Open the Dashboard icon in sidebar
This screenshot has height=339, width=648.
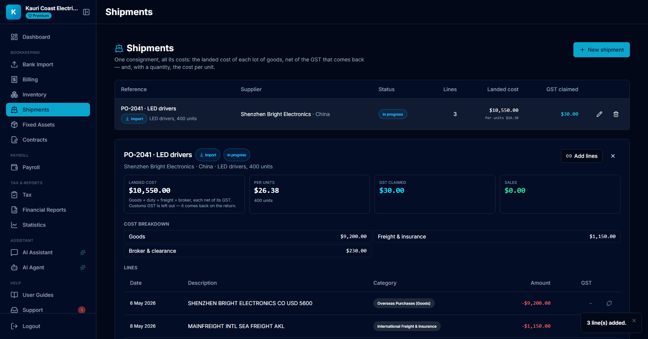pyautogui.click(x=14, y=37)
